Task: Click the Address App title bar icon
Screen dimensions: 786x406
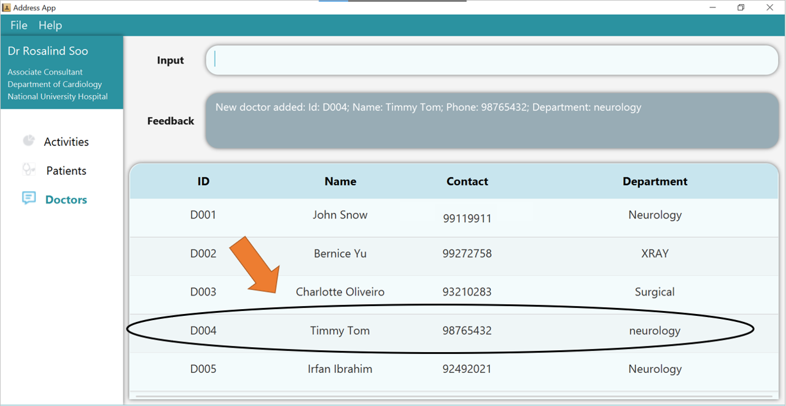Action: click(x=7, y=7)
